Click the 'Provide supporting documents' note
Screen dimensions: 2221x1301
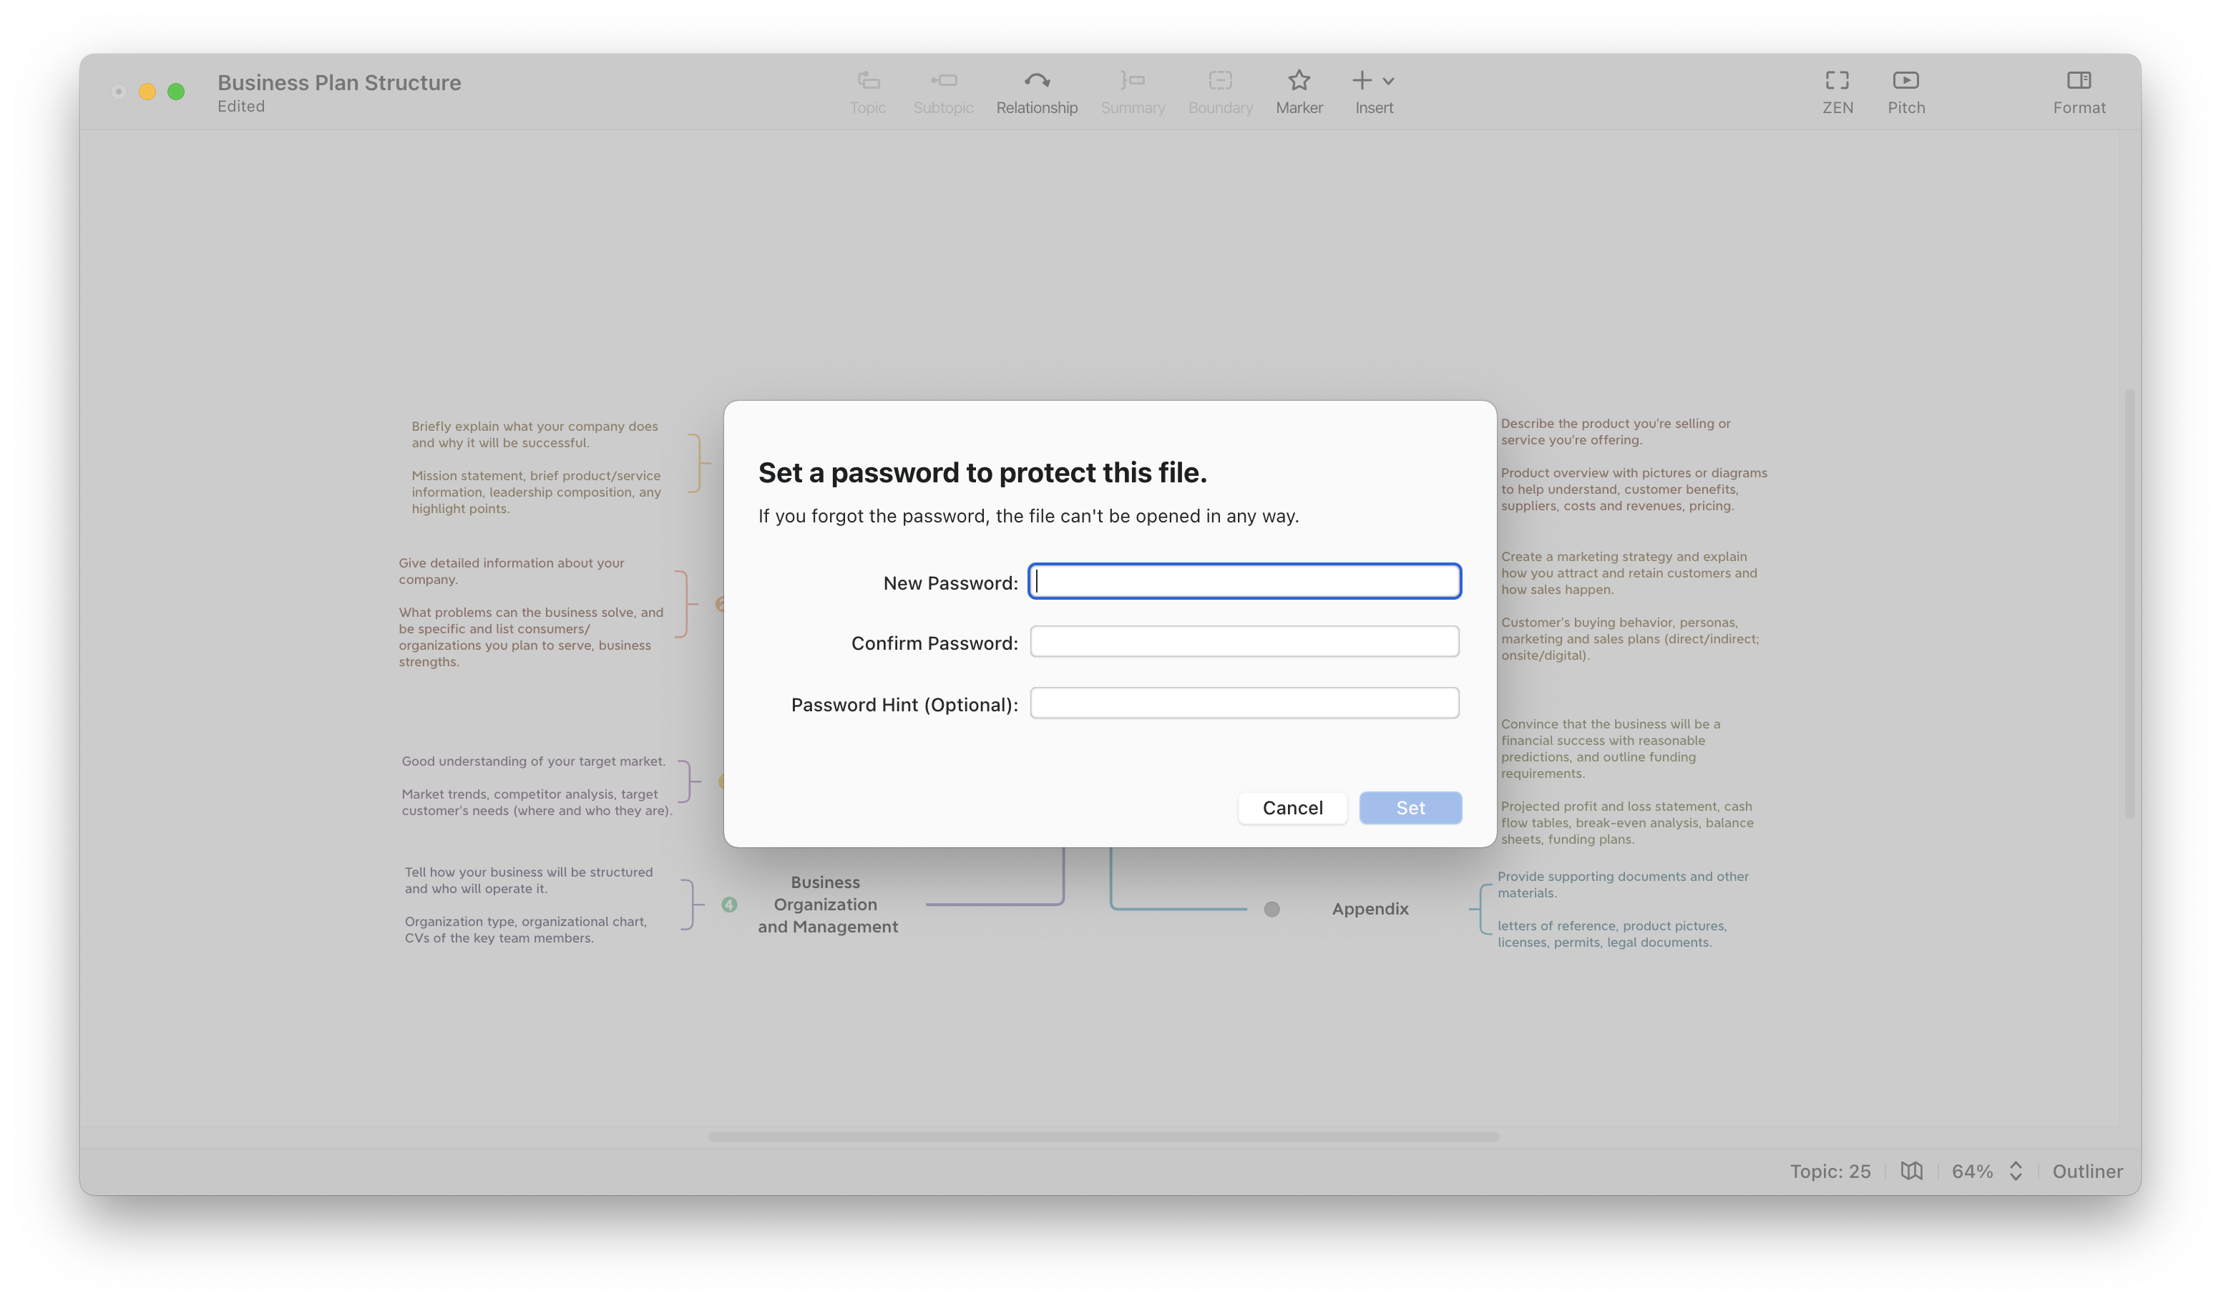(x=1623, y=884)
